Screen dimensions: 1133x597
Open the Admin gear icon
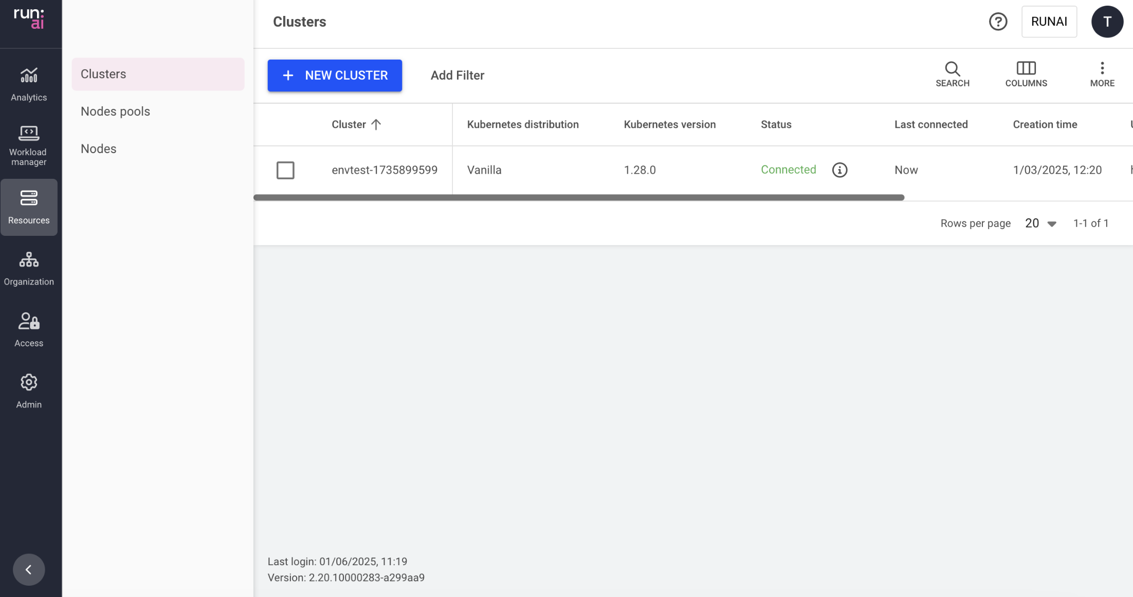(29, 383)
